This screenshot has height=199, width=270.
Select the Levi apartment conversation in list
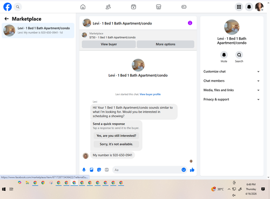click(x=38, y=30)
